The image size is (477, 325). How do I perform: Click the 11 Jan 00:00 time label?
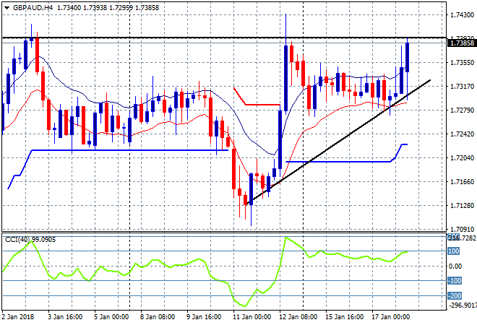point(252,317)
